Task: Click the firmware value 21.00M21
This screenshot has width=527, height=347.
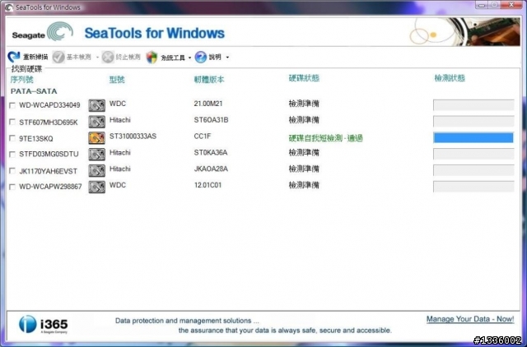Action: coord(208,104)
